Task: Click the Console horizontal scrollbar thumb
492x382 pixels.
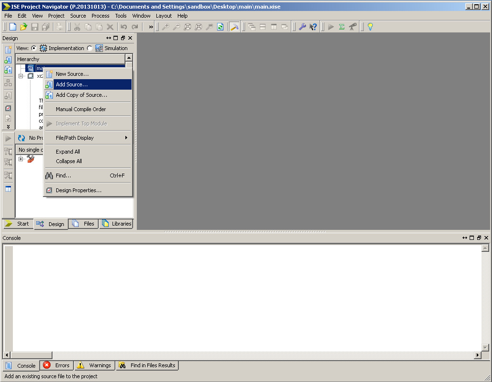Action: coord(31,355)
